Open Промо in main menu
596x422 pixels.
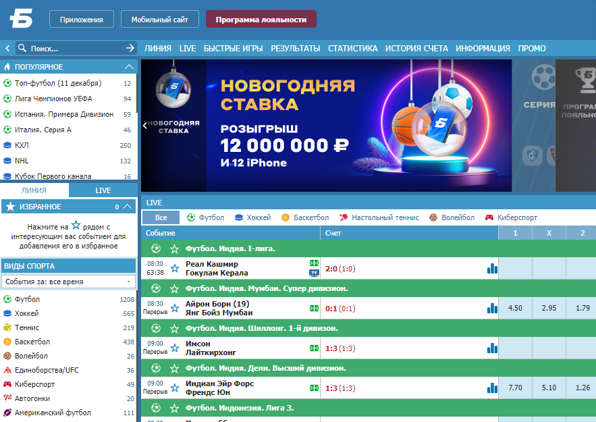tap(532, 49)
